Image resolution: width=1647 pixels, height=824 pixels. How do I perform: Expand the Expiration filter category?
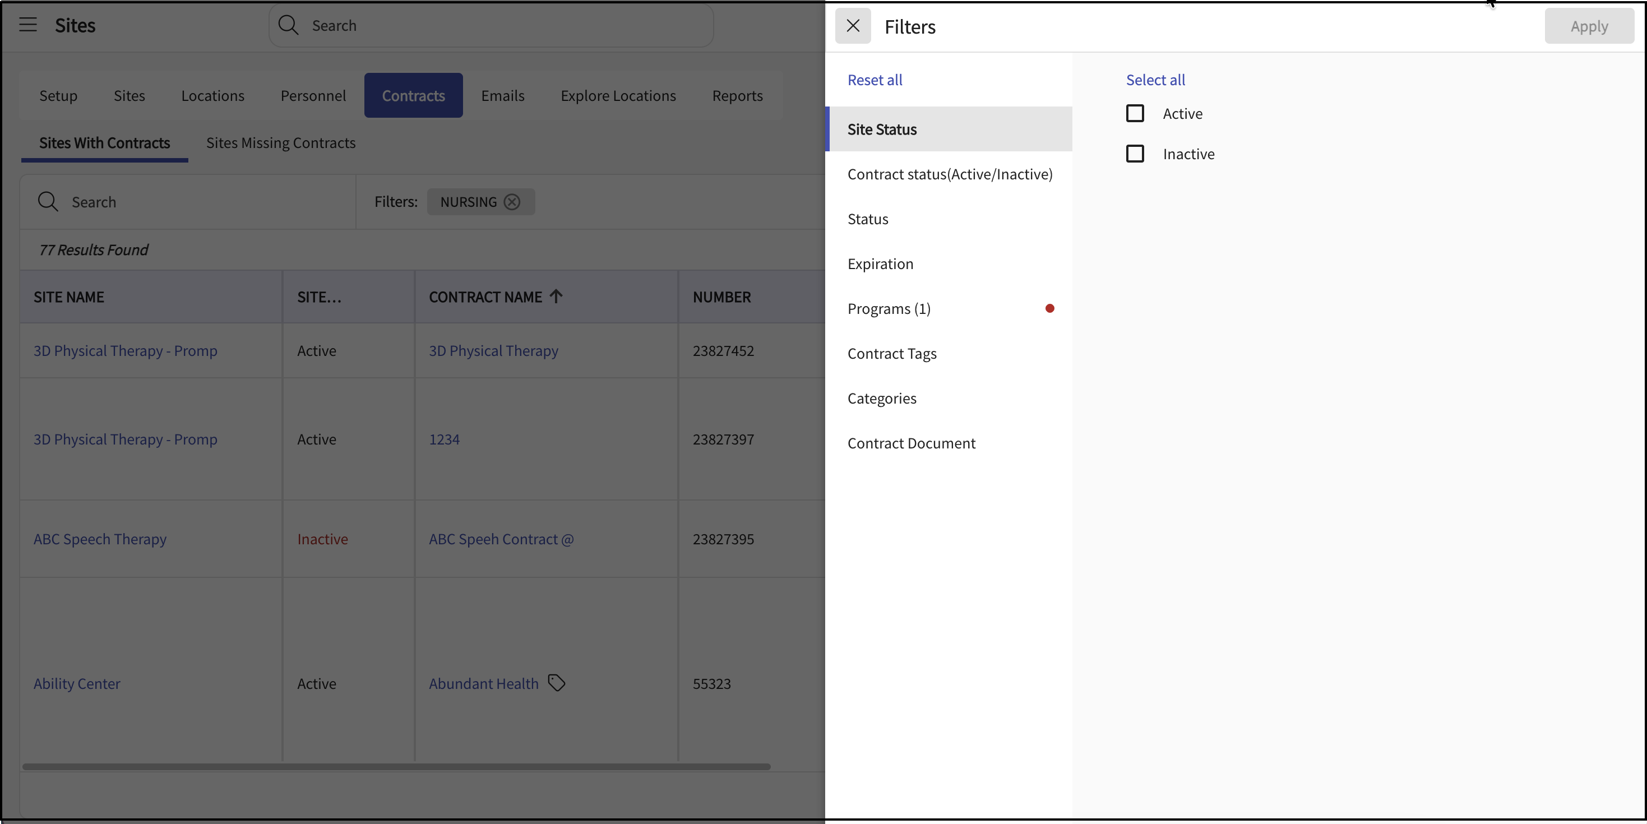point(880,264)
